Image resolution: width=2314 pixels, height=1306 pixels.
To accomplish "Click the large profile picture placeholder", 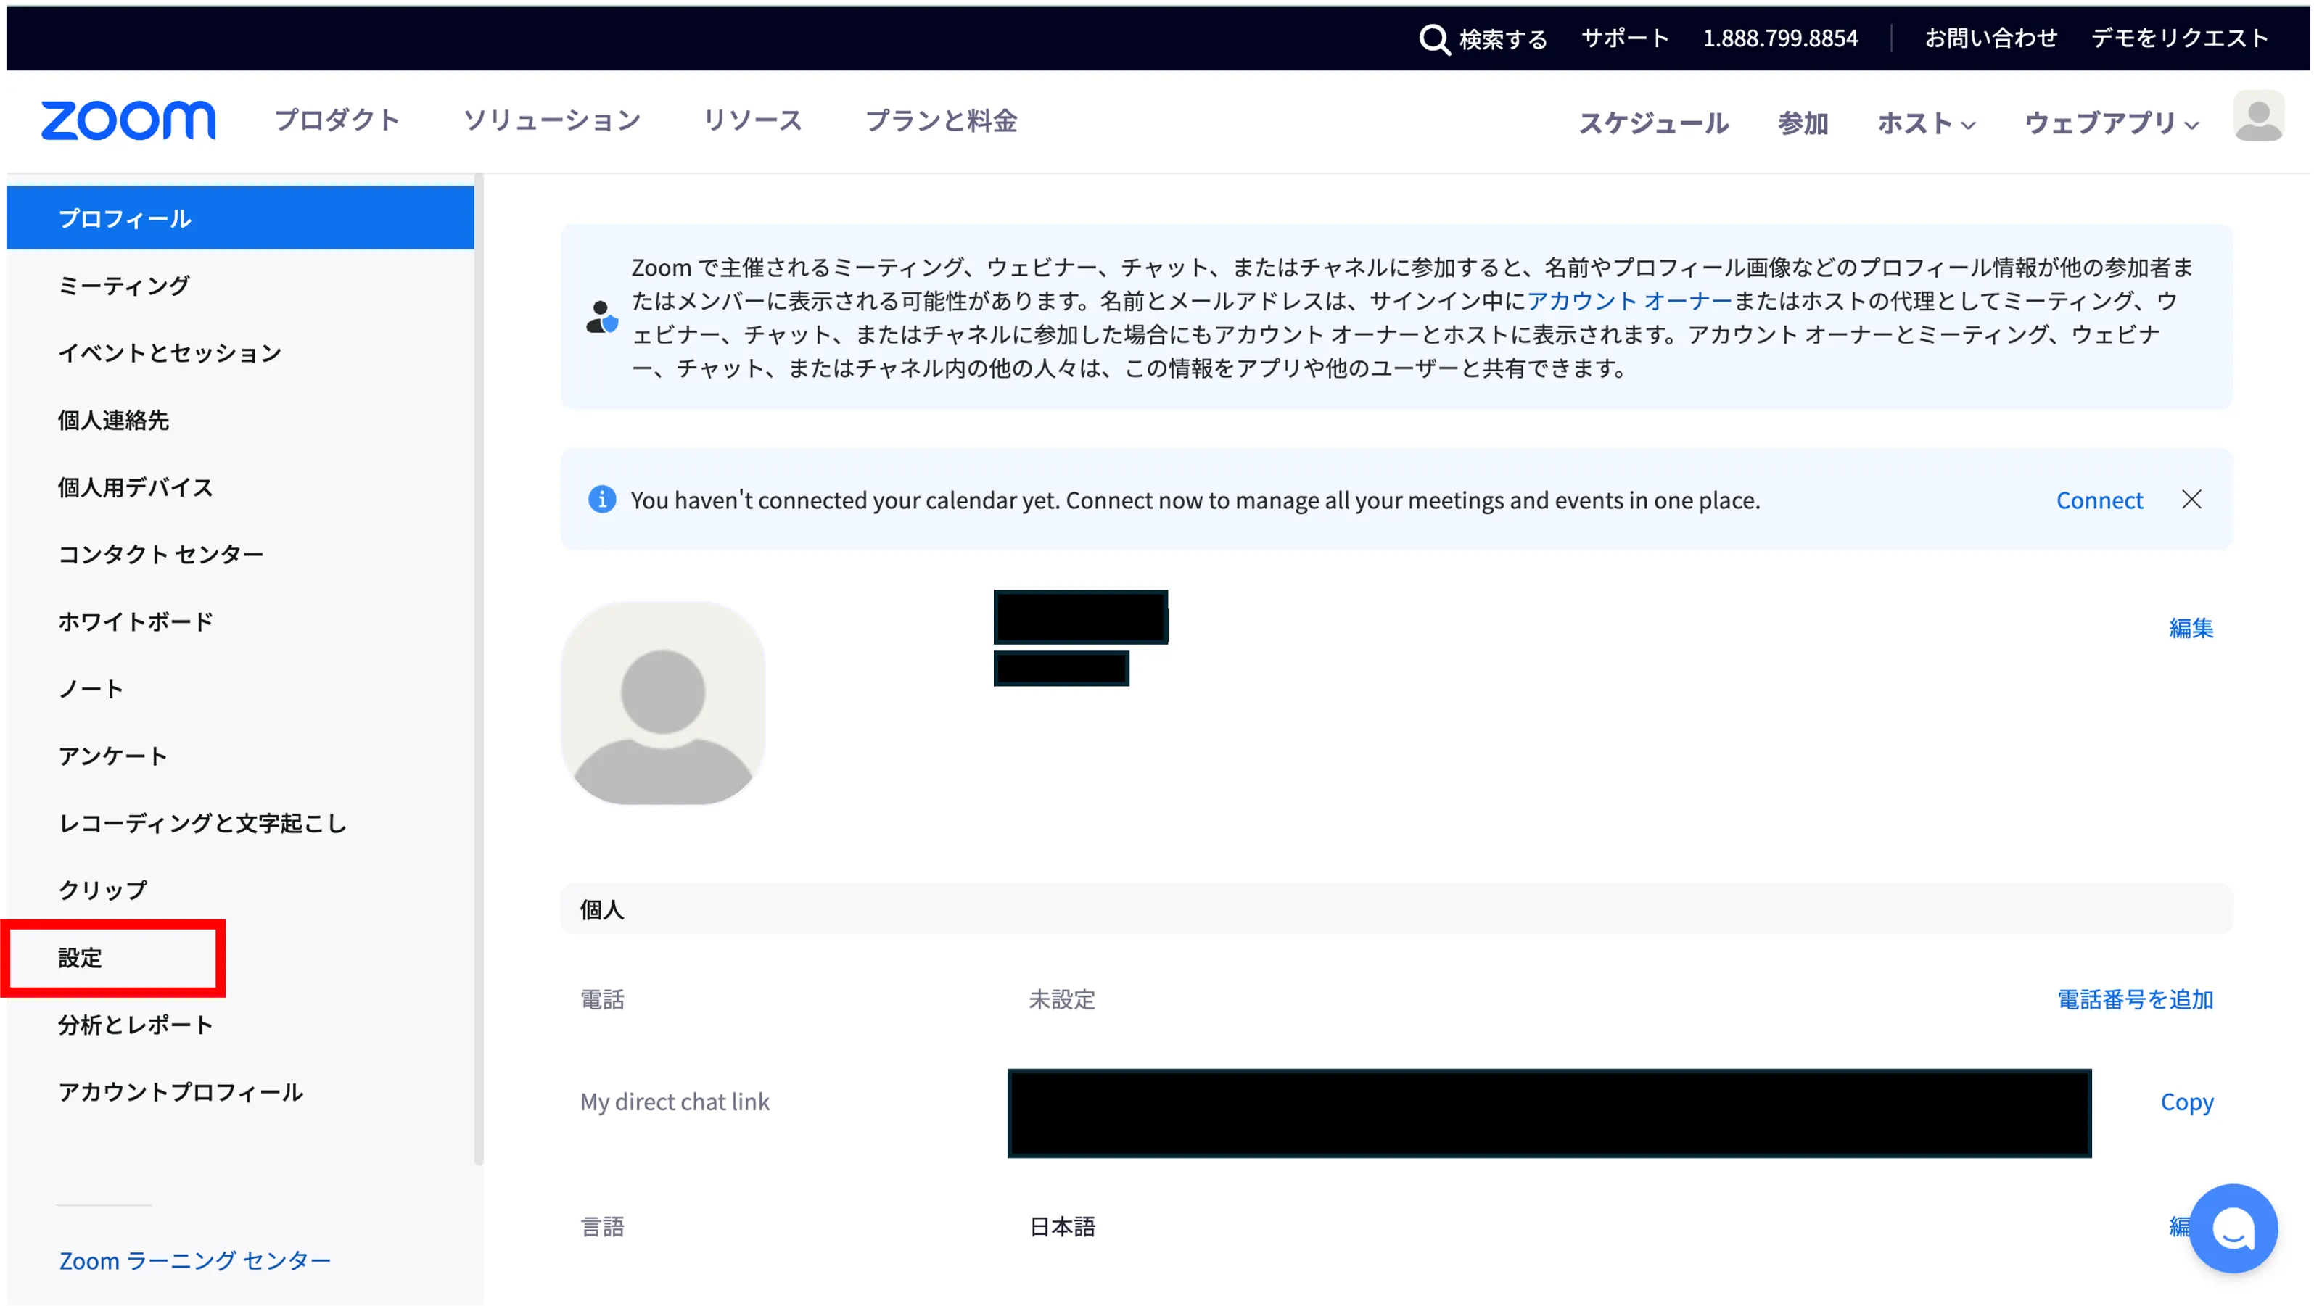I will tap(663, 703).
